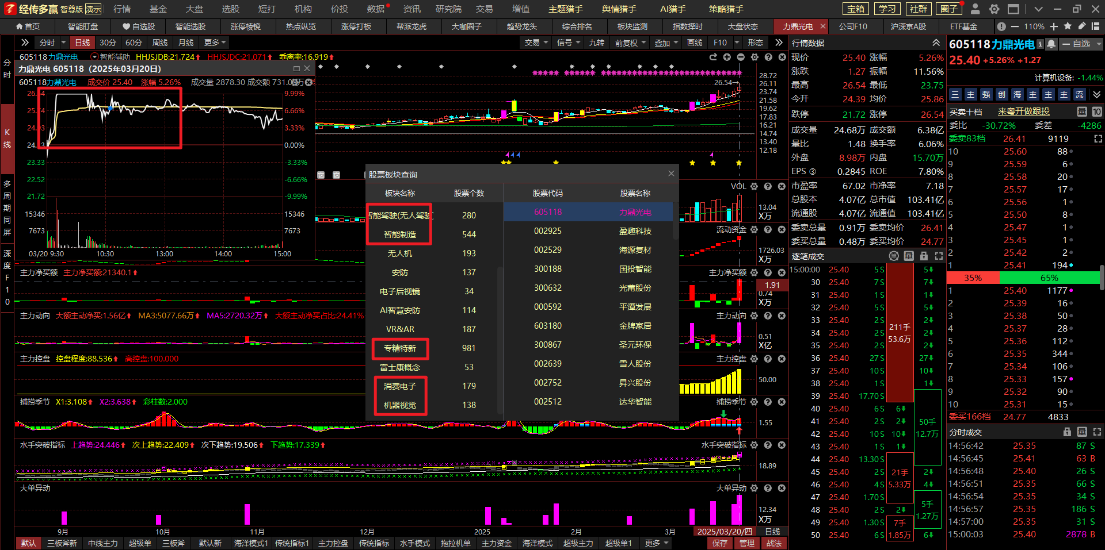1105x550 pixels.
Task: Click the 35% / 65% buy-sell ratio bar
Action: (1023, 278)
